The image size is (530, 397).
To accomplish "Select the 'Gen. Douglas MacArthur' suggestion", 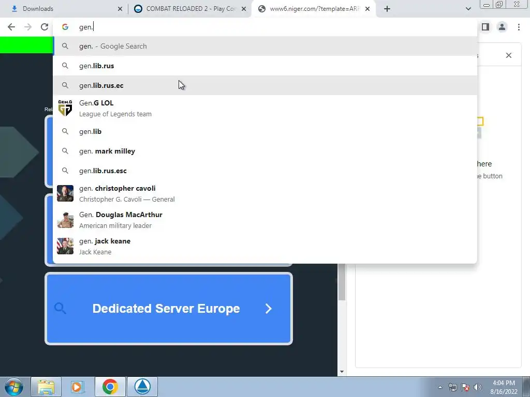I will point(265,220).
